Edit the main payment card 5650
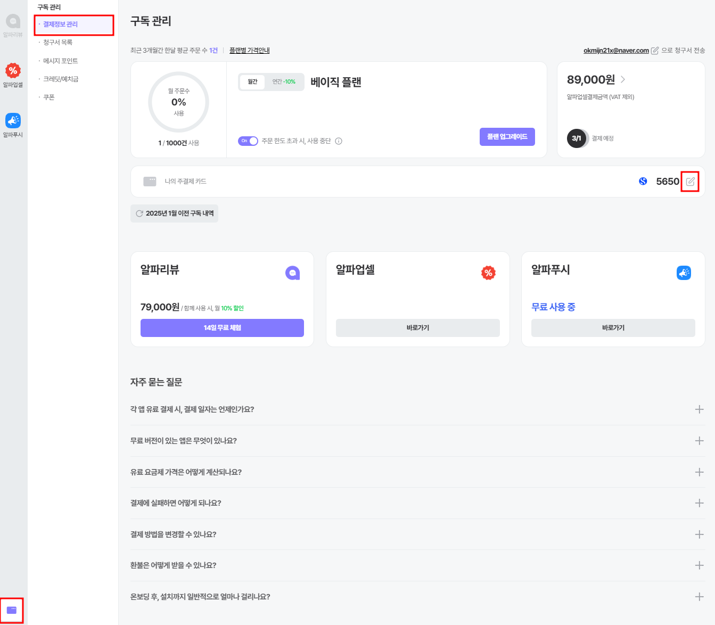 690,182
